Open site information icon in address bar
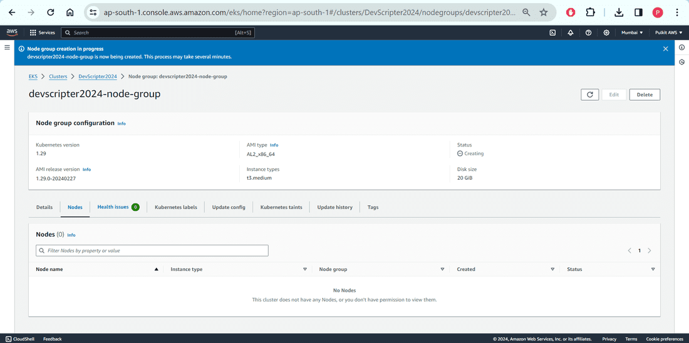 click(x=93, y=13)
